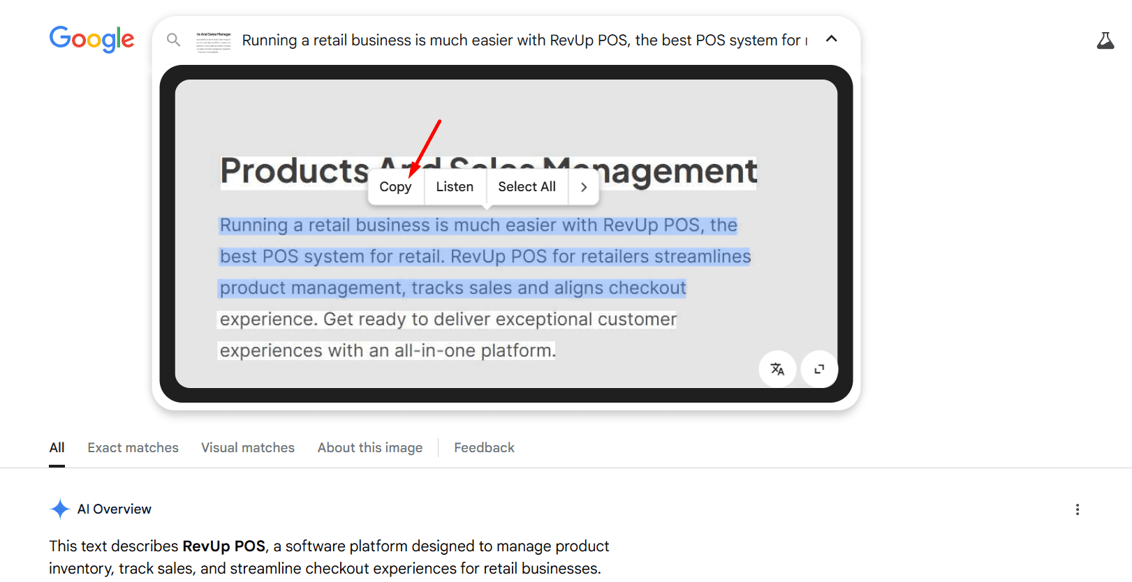Open the Visual matches tab
The width and height of the screenshot is (1132, 582).
point(248,448)
